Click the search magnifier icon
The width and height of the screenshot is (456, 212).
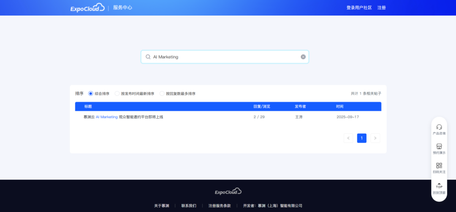(148, 57)
